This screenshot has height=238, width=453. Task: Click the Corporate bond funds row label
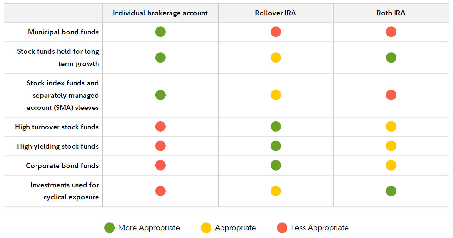[x=62, y=166]
